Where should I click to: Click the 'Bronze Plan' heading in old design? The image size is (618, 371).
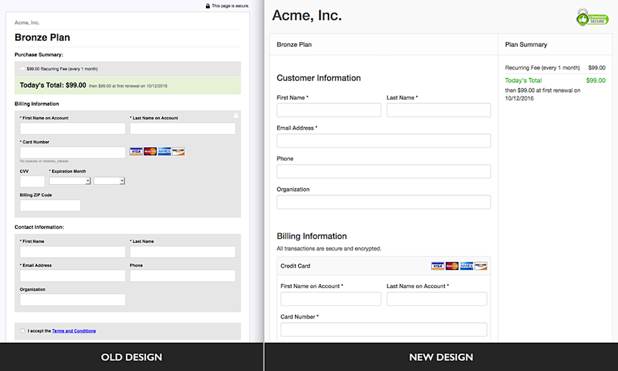coord(42,37)
